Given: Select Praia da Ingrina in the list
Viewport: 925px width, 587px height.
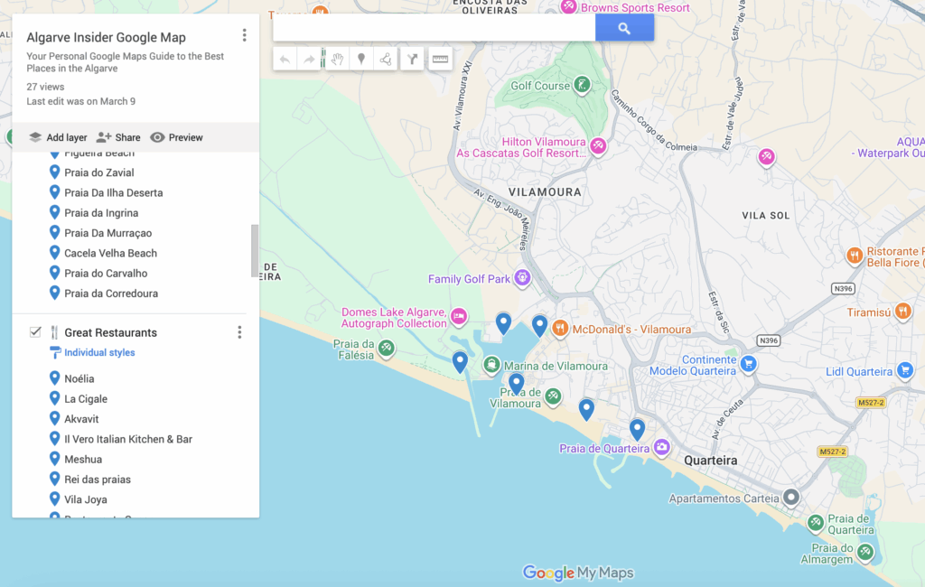Looking at the screenshot, I should coord(101,213).
